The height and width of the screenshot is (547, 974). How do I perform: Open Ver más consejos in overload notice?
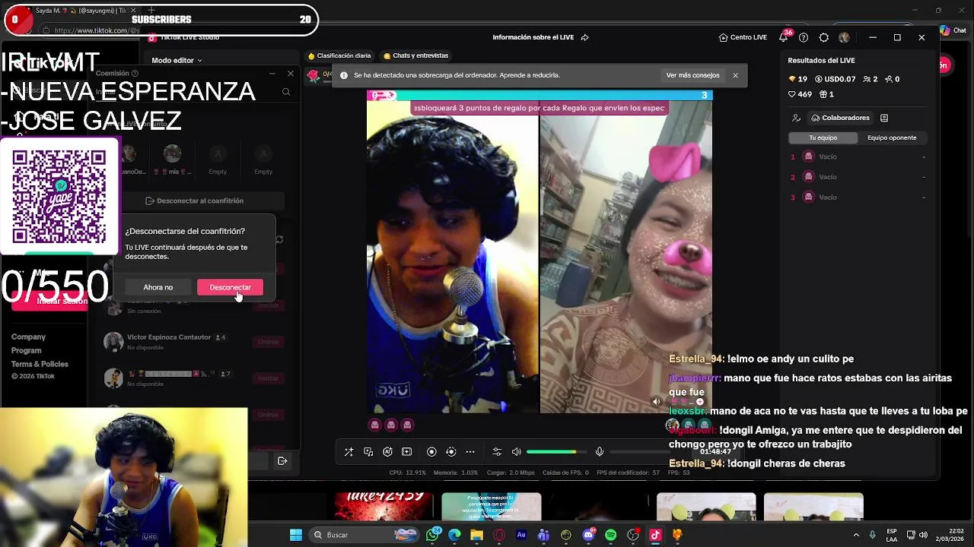click(x=692, y=75)
